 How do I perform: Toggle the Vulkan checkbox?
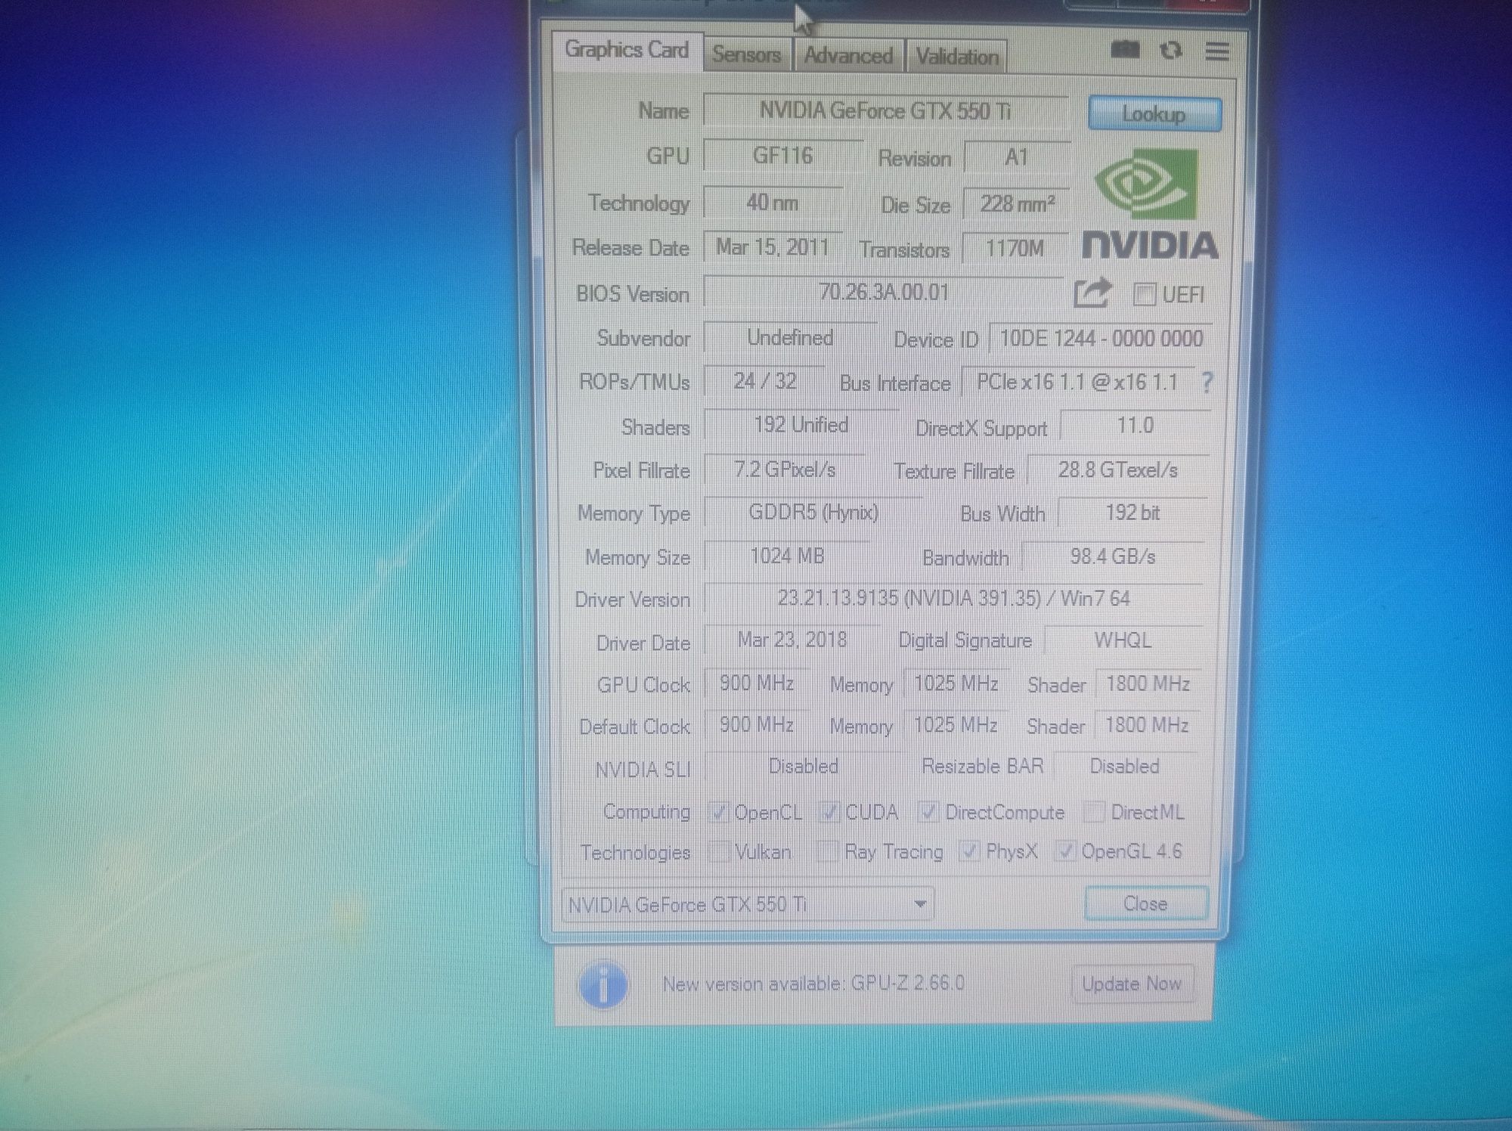[x=719, y=851]
